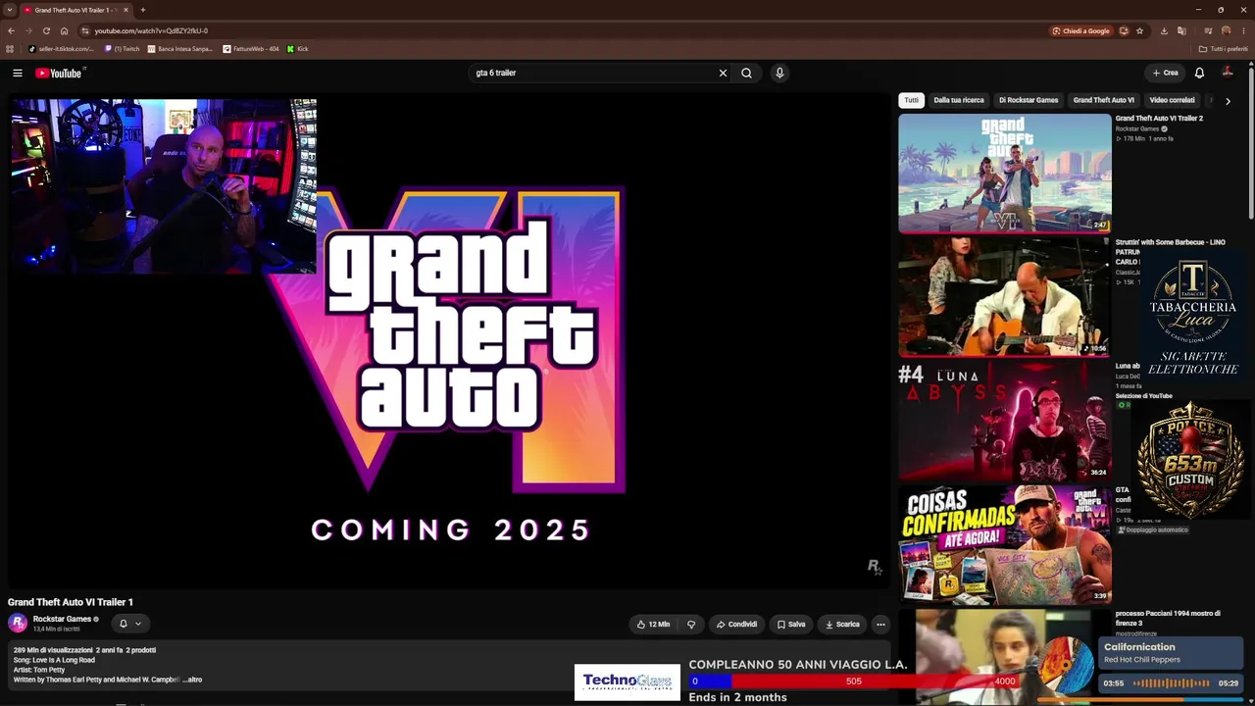The image size is (1255, 706).
Task: Expand the description with ...altro
Action: coord(193,680)
